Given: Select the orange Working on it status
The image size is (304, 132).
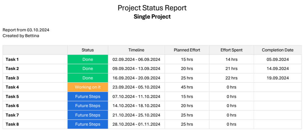Looking at the screenshot, I should click(x=88, y=87).
